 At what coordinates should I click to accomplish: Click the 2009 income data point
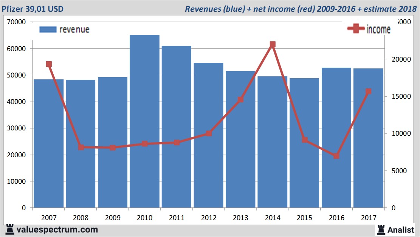(x=113, y=147)
